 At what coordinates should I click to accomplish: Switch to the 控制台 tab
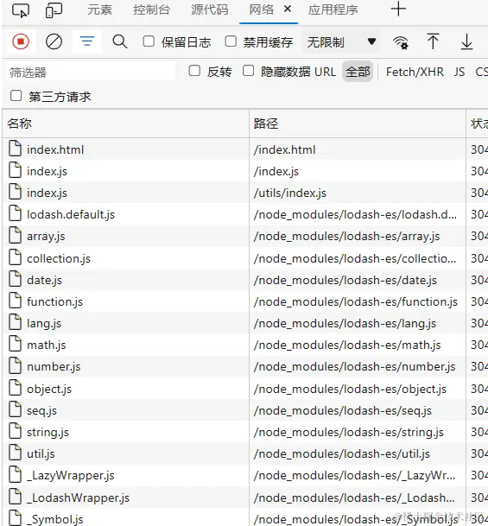tap(151, 10)
